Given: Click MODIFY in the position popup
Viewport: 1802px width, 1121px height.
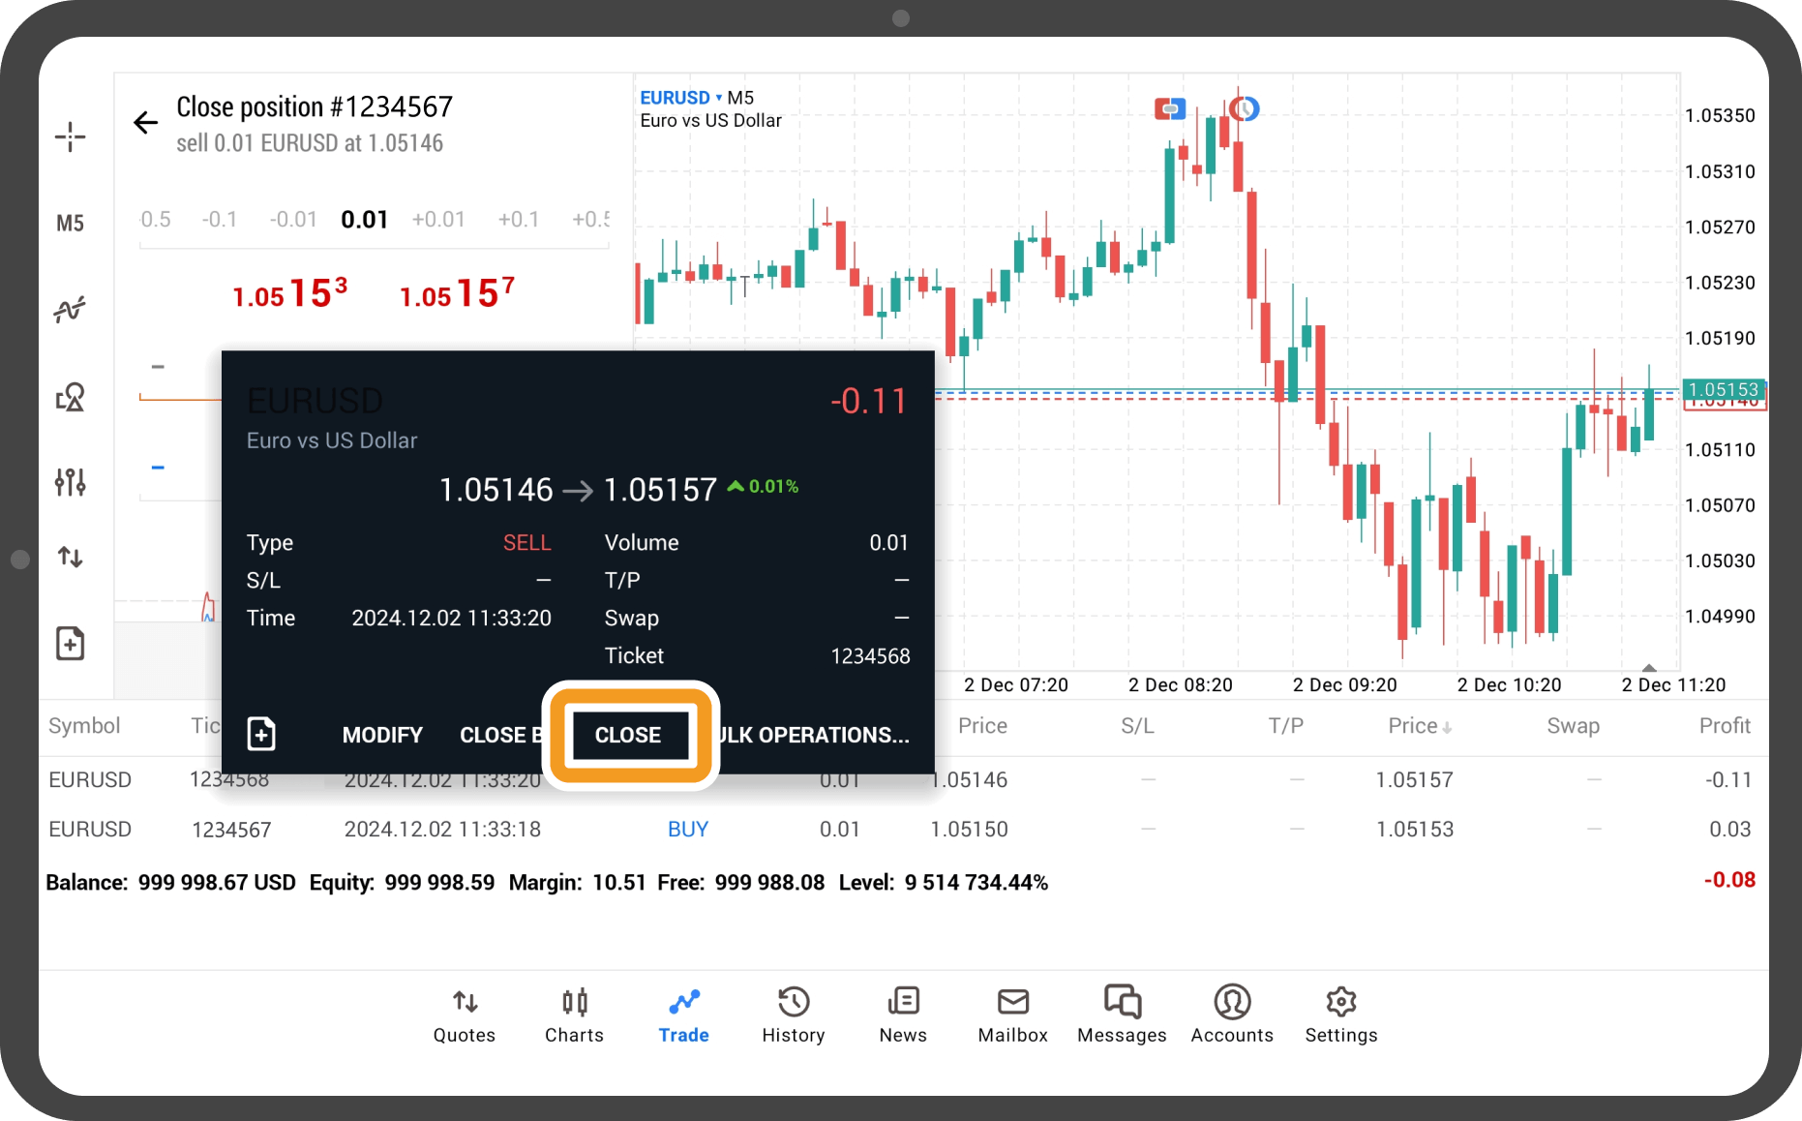Looking at the screenshot, I should coord(382,735).
